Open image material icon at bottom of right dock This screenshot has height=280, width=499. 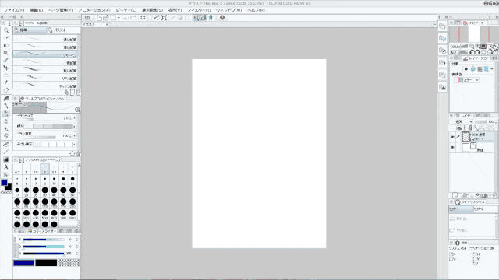tap(442, 87)
